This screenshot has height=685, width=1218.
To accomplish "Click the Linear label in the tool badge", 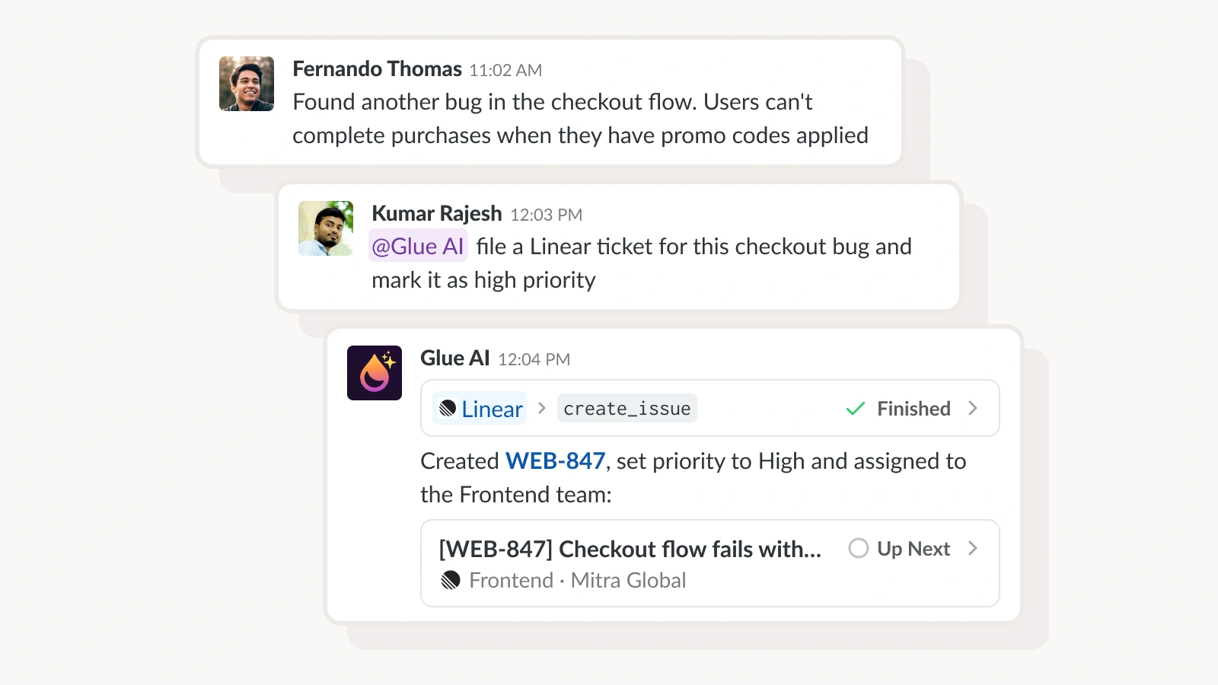I will click(492, 409).
